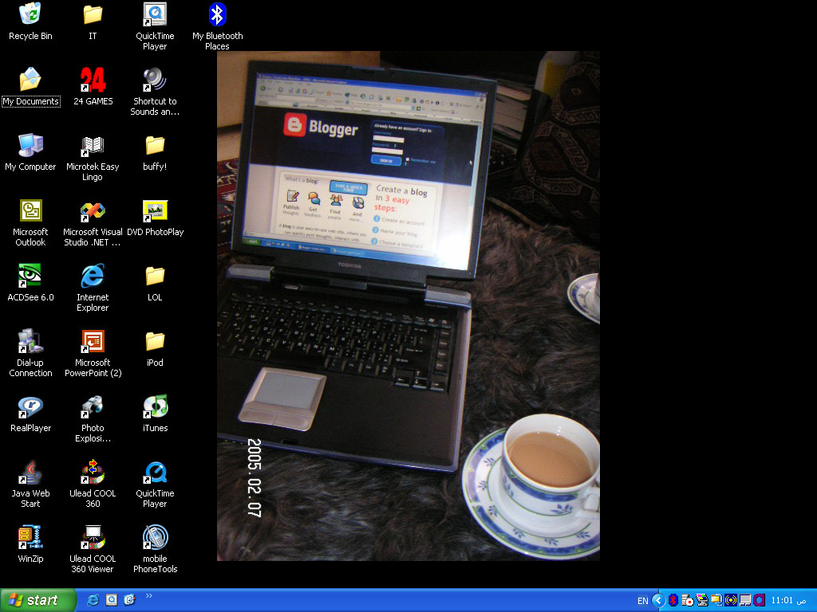
Task: Expand the Quick Launch overflow chevron
Action: pos(149,596)
